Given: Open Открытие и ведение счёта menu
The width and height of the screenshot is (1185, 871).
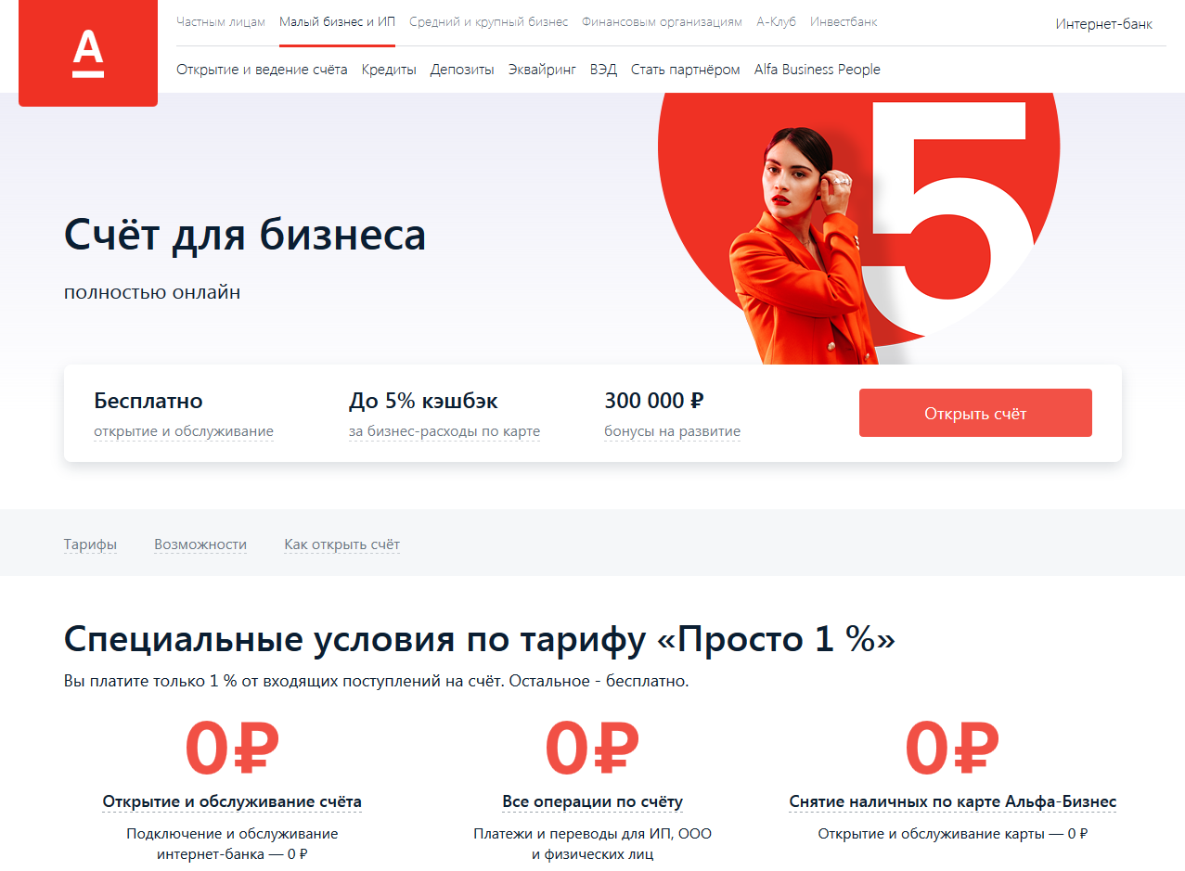Looking at the screenshot, I should pos(262,70).
